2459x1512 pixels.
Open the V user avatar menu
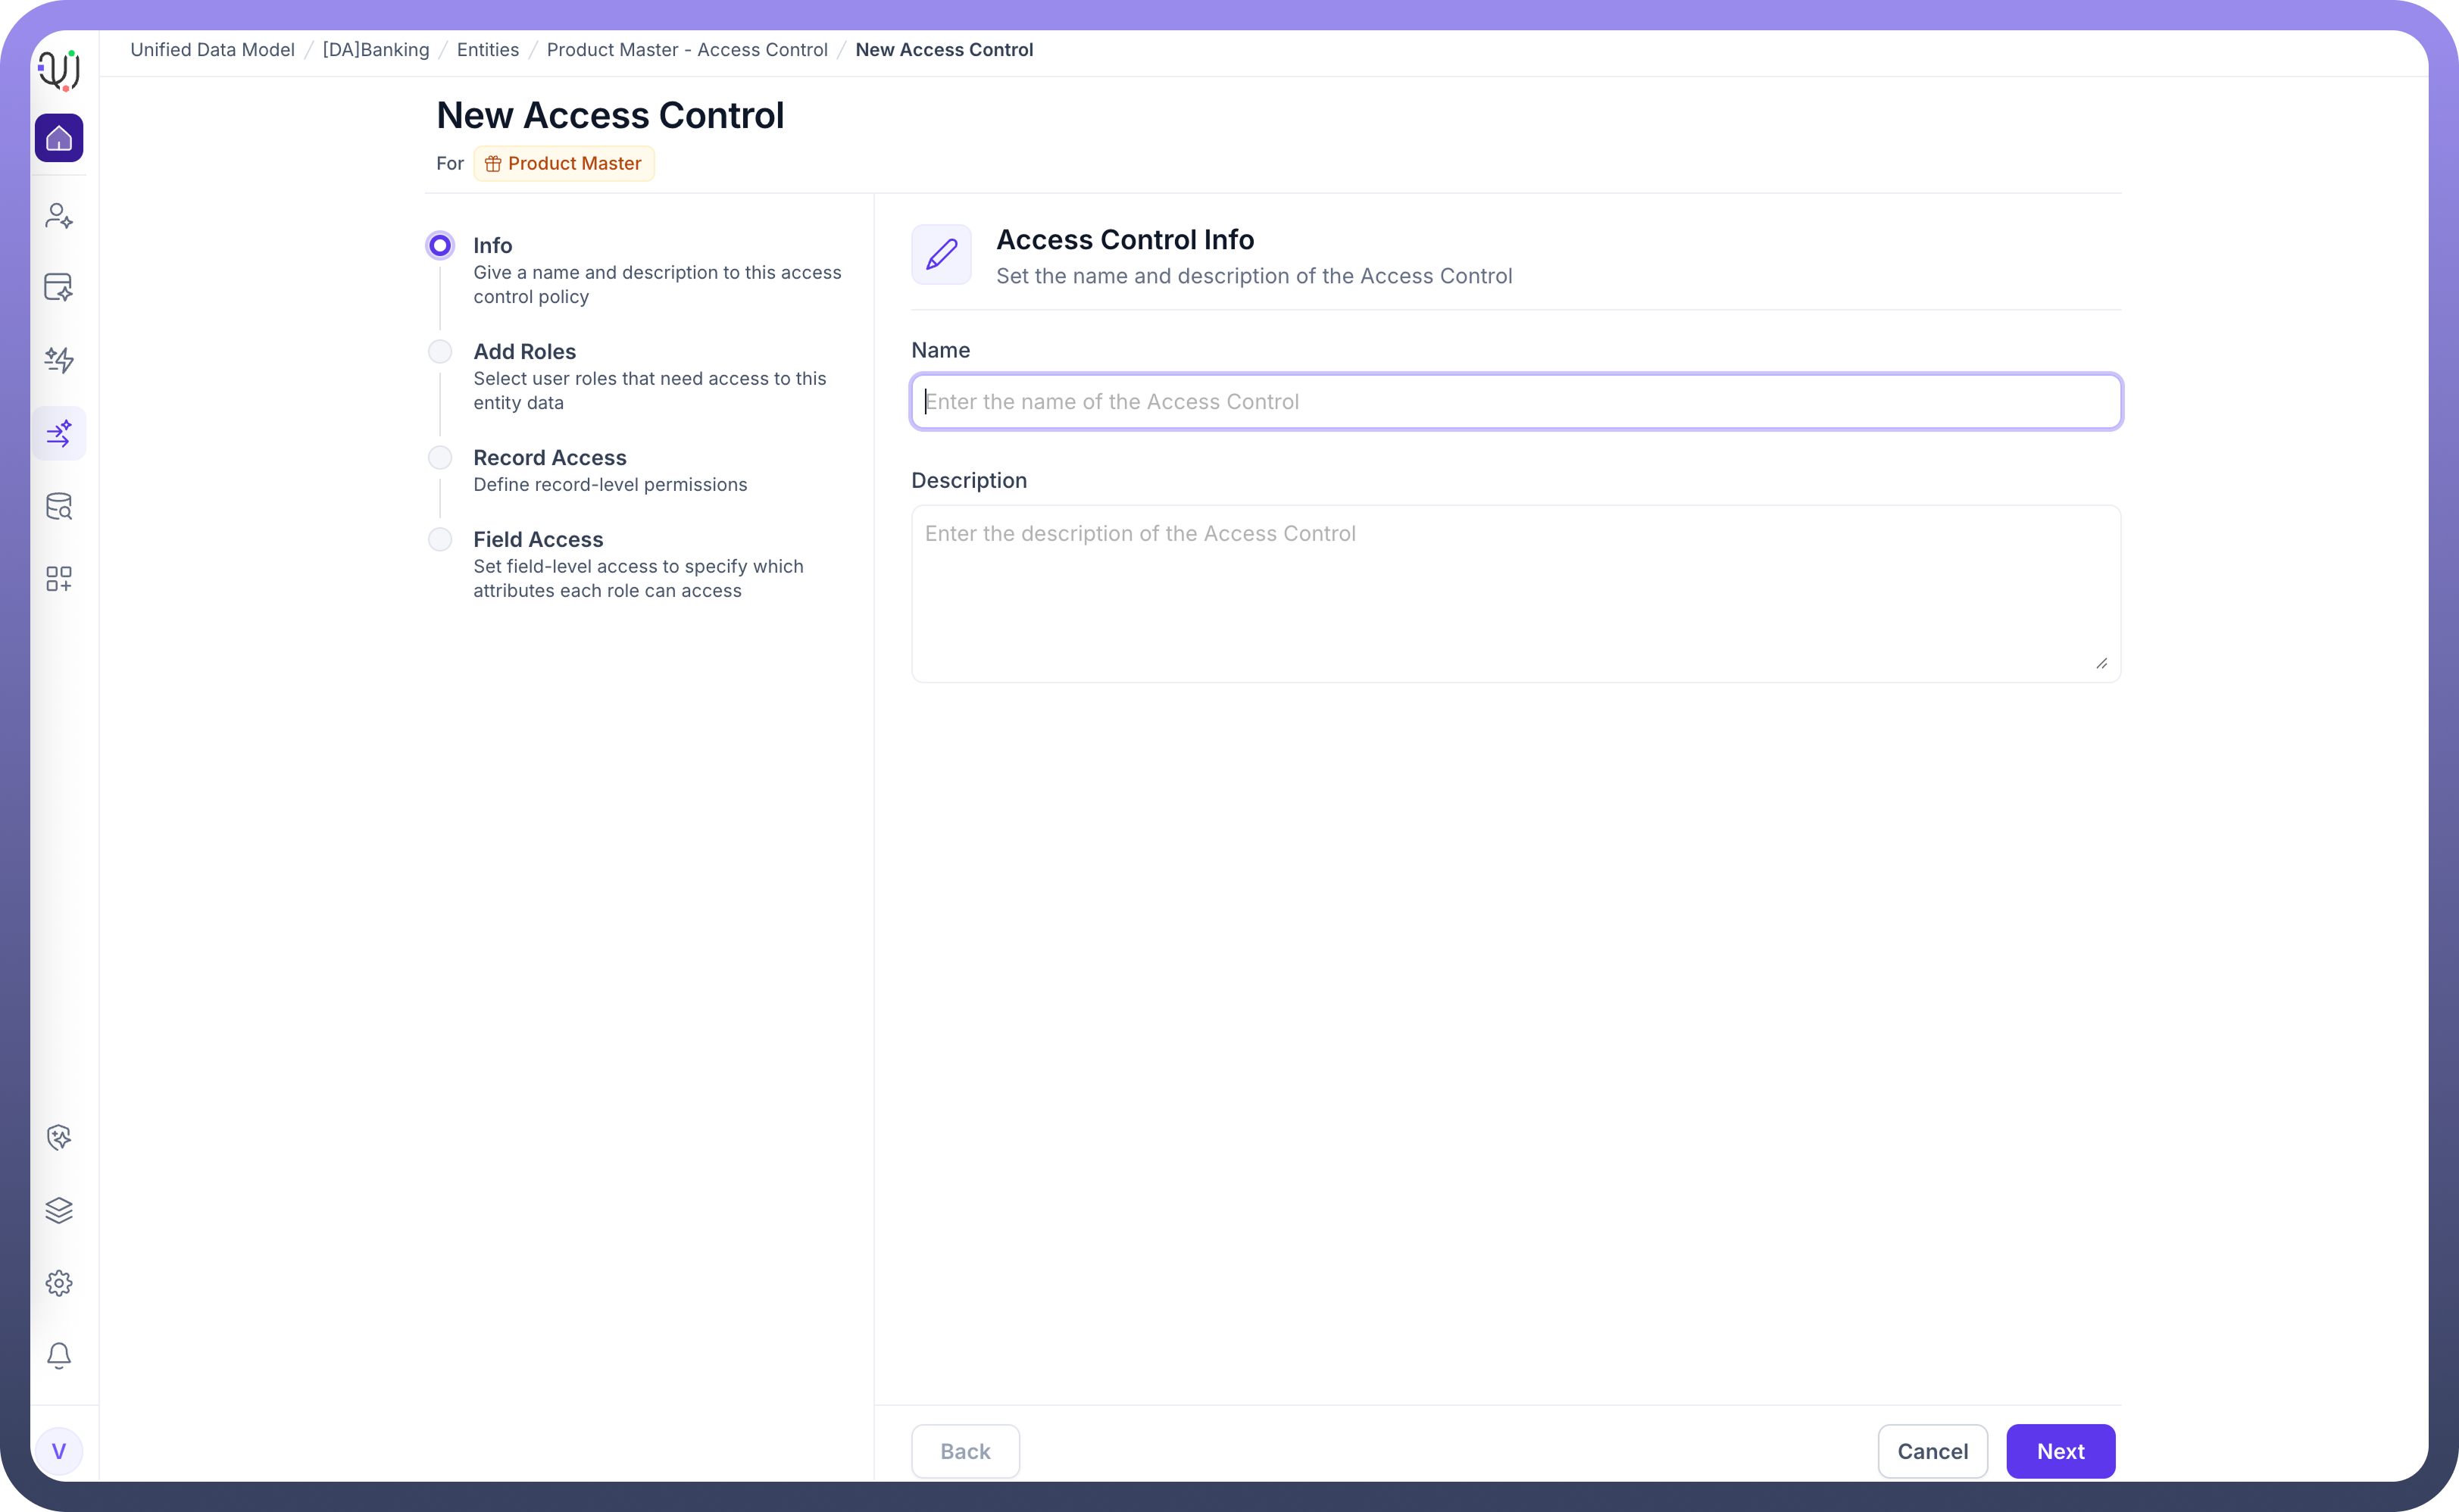59,1451
